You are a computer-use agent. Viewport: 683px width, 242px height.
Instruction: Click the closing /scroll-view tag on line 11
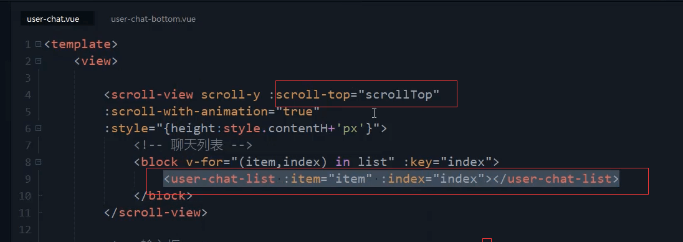[x=156, y=213]
